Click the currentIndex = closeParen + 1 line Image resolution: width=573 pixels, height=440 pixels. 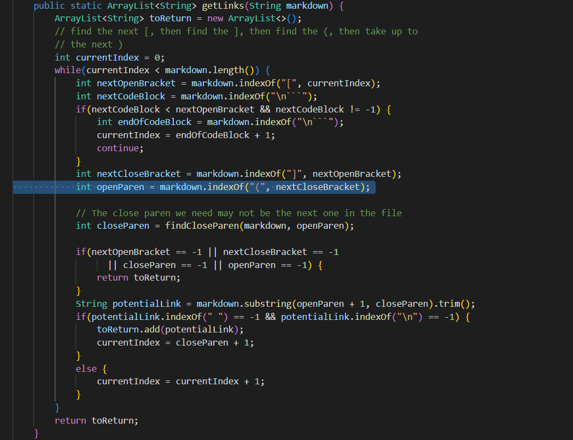175,342
